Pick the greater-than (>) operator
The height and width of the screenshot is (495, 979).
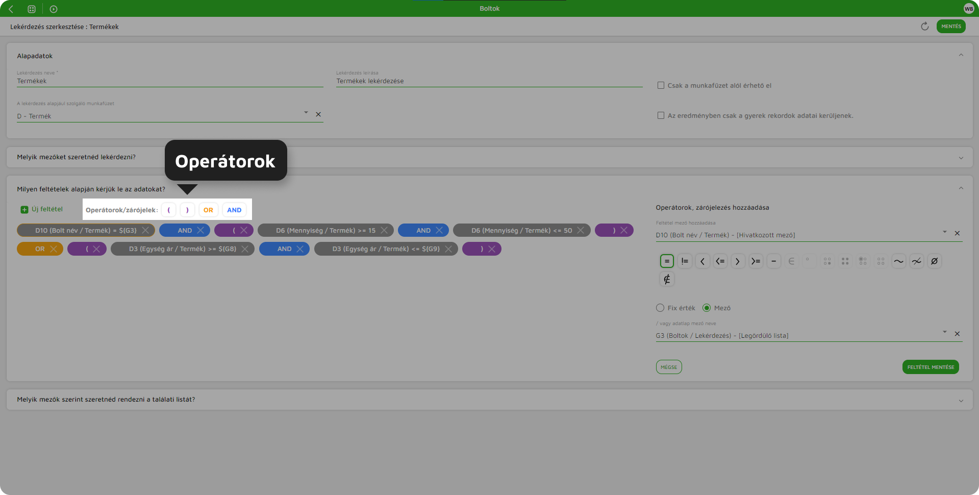pyautogui.click(x=738, y=261)
